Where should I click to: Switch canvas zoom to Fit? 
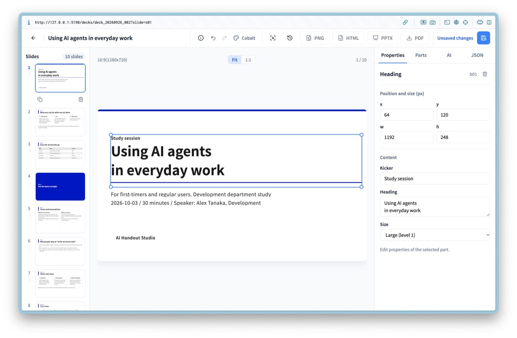(x=235, y=60)
